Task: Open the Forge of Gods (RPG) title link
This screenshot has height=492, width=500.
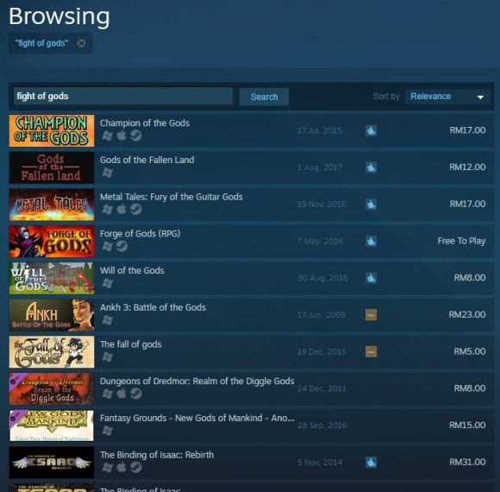Action: coord(140,234)
